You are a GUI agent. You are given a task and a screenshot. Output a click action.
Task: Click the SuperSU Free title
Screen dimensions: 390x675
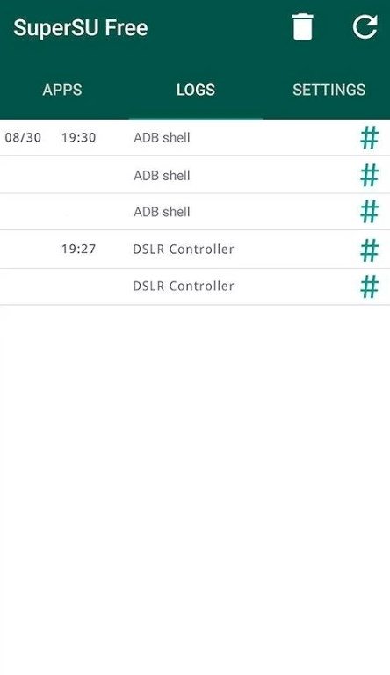click(81, 28)
